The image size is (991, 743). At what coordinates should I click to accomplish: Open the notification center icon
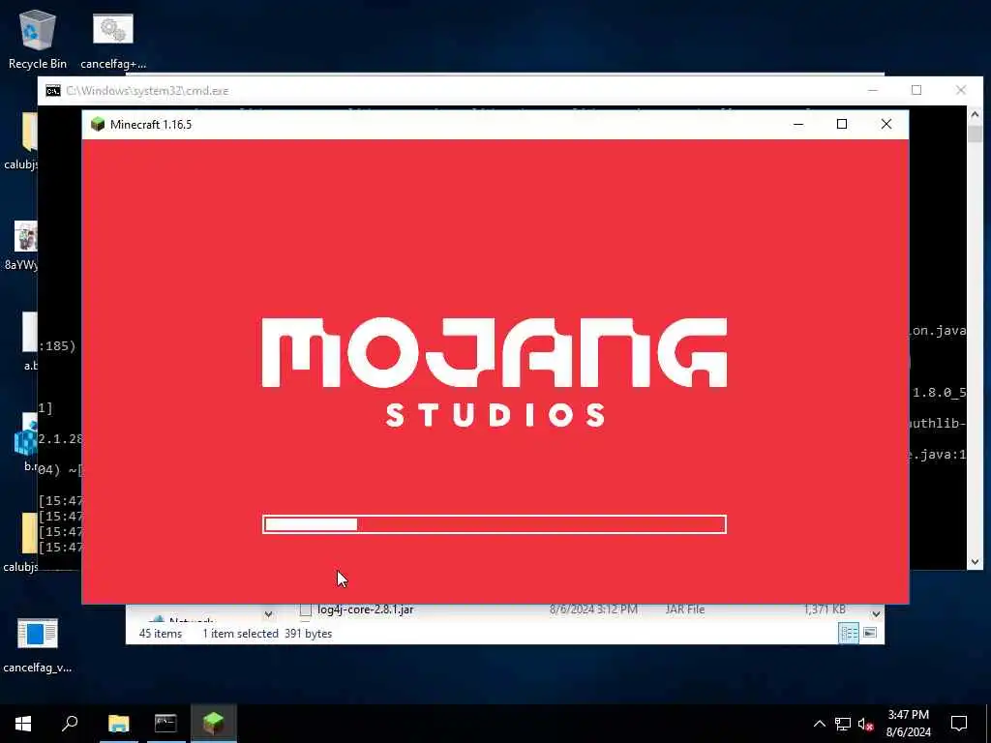959,724
